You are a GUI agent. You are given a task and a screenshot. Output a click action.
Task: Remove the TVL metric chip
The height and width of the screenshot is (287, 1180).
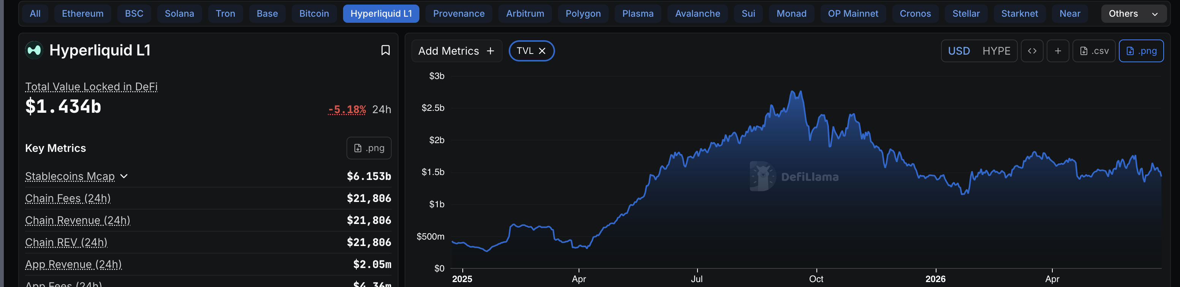click(x=543, y=51)
